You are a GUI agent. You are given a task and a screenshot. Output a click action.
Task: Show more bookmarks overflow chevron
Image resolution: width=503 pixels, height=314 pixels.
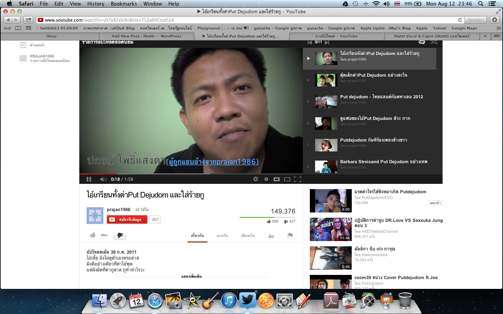(x=498, y=28)
